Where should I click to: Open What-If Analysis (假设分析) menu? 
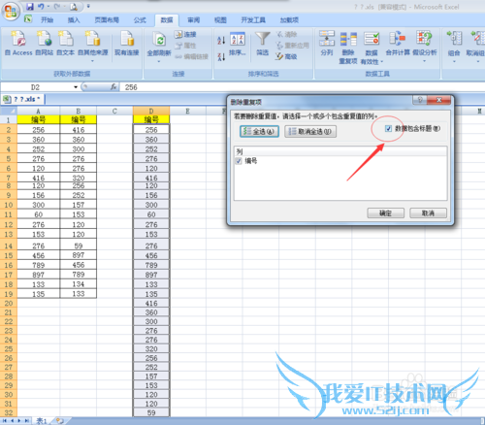click(425, 46)
